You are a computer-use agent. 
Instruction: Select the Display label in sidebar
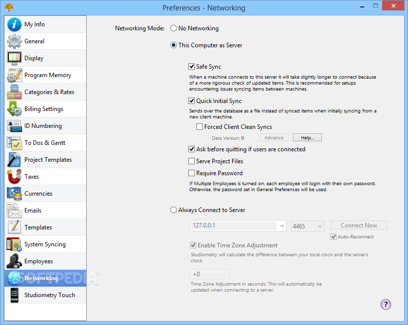coord(34,58)
